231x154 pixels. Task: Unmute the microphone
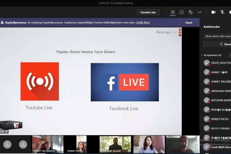click(222, 12)
